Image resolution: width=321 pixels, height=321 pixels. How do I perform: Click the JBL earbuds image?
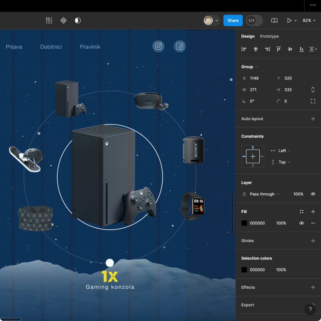[151, 101]
